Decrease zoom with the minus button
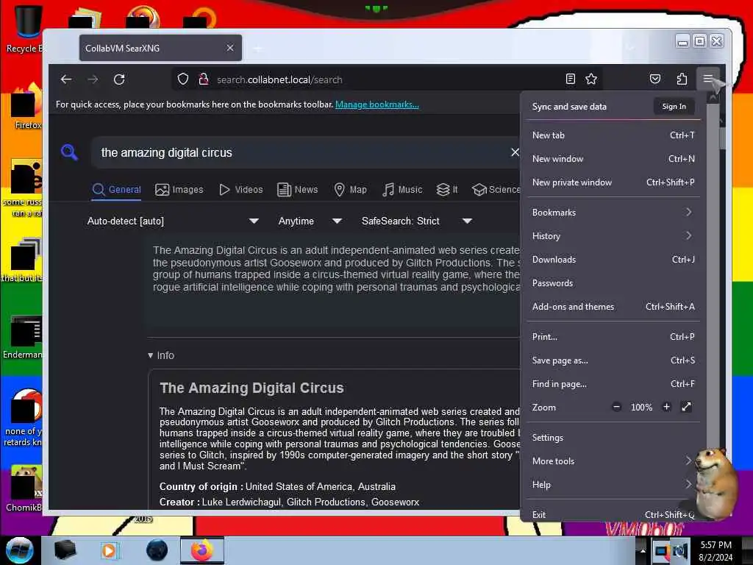 617,407
